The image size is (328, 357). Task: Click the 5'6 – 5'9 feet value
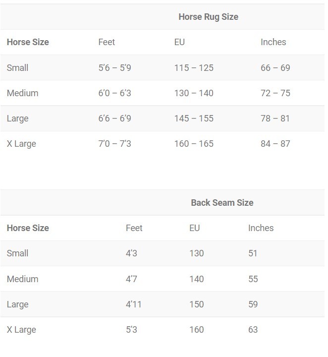pyautogui.click(x=114, y=68)
